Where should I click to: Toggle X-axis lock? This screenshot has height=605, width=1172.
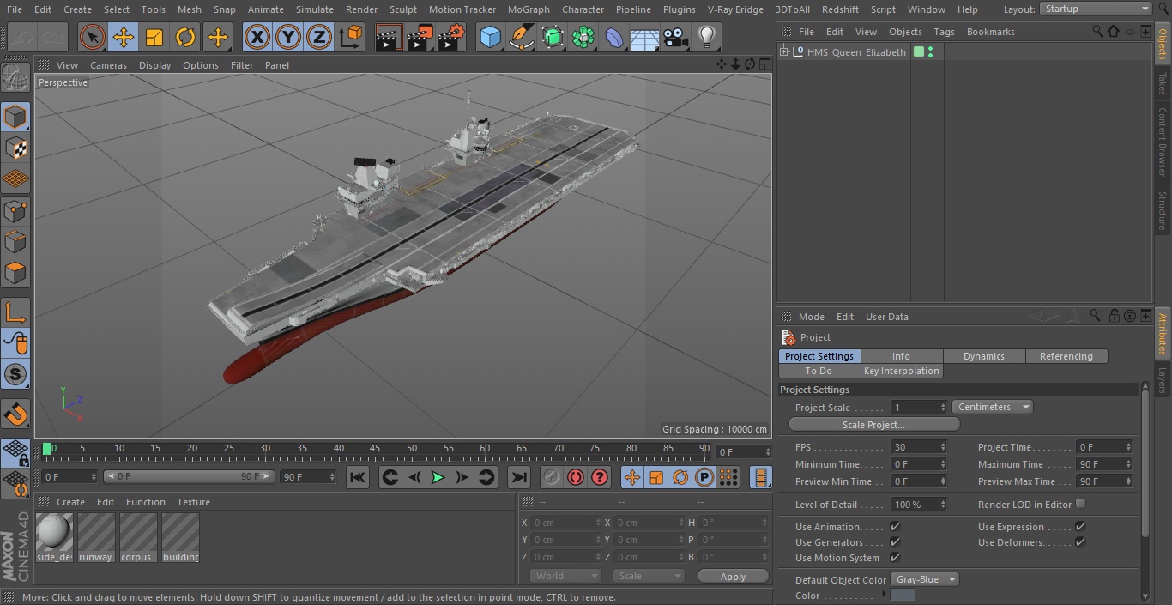click(x=257, y=38)
